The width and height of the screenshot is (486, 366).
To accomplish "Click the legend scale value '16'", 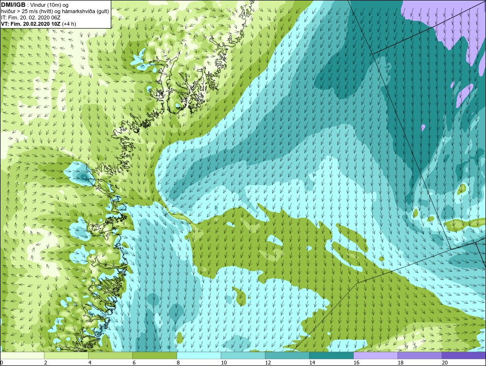I will pos(356,363).
